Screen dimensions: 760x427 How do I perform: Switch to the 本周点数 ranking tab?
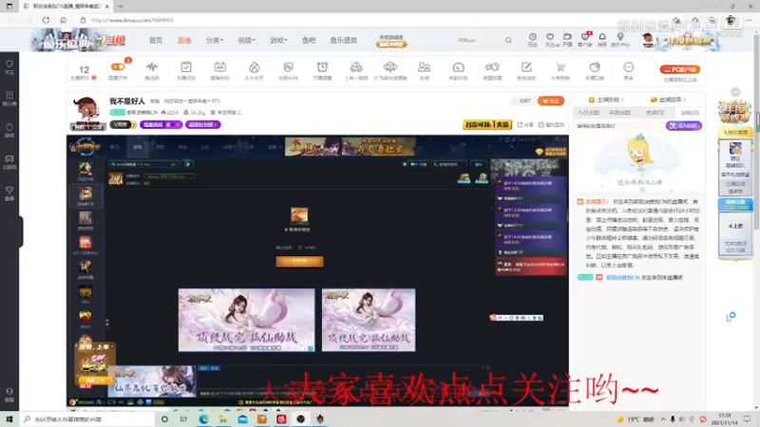coord(620,113)
